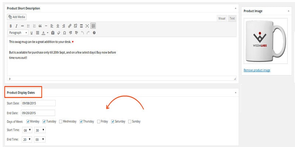The height and width of the screenshot is (147, 295).
Task: Insert a numbered list
Action: (x=34, y=26)
